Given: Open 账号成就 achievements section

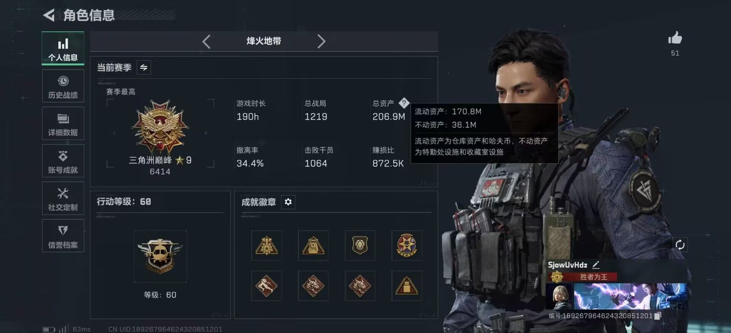Looking at the screenshot, I should pyautogui.click(x=63, y=161).
